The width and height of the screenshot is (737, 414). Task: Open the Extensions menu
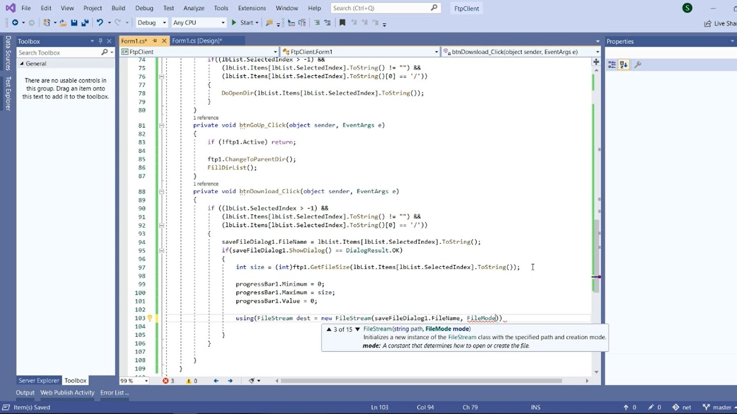click(252, 8)
